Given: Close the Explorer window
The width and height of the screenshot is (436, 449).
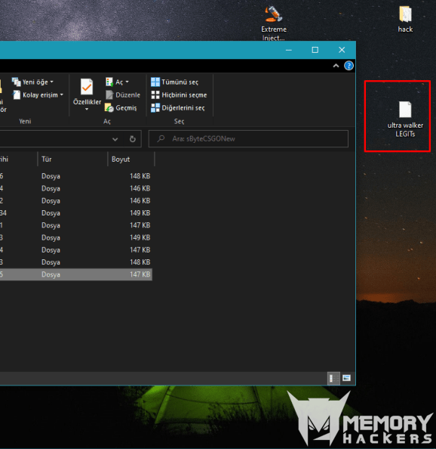Looking at the screenshot, I should [x=342, y=50].
